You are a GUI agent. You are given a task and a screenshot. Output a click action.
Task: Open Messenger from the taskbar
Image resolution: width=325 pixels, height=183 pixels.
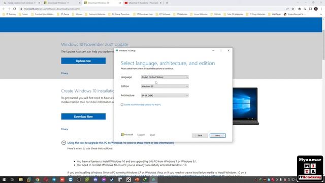click(104, 179)
